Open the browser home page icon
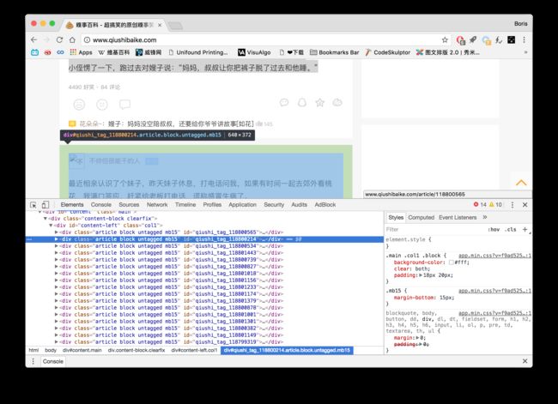 (x=72, y=39)
